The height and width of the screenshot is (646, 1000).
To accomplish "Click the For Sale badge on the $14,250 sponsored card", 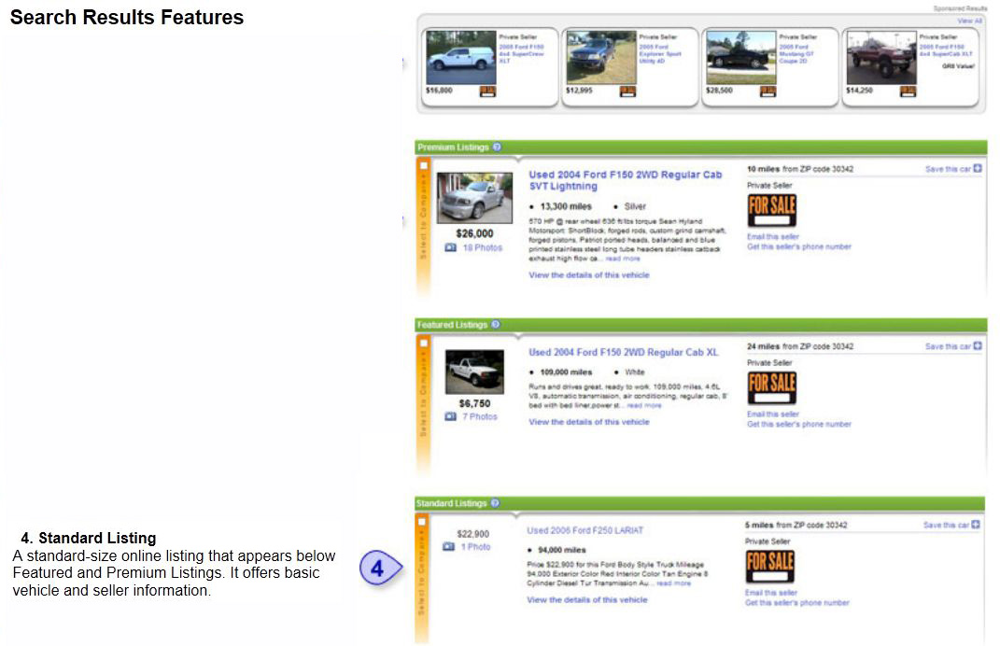I will [x=908, y=91].
